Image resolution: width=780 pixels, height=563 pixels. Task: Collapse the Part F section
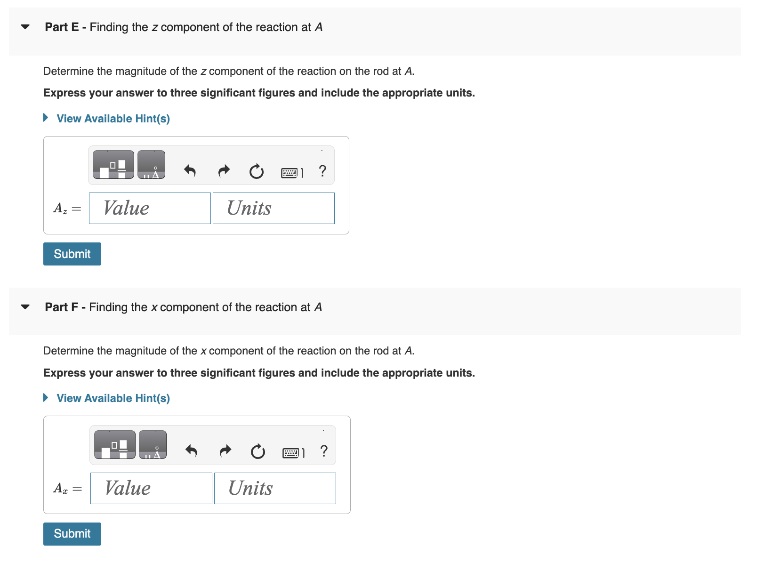(25, 307)
